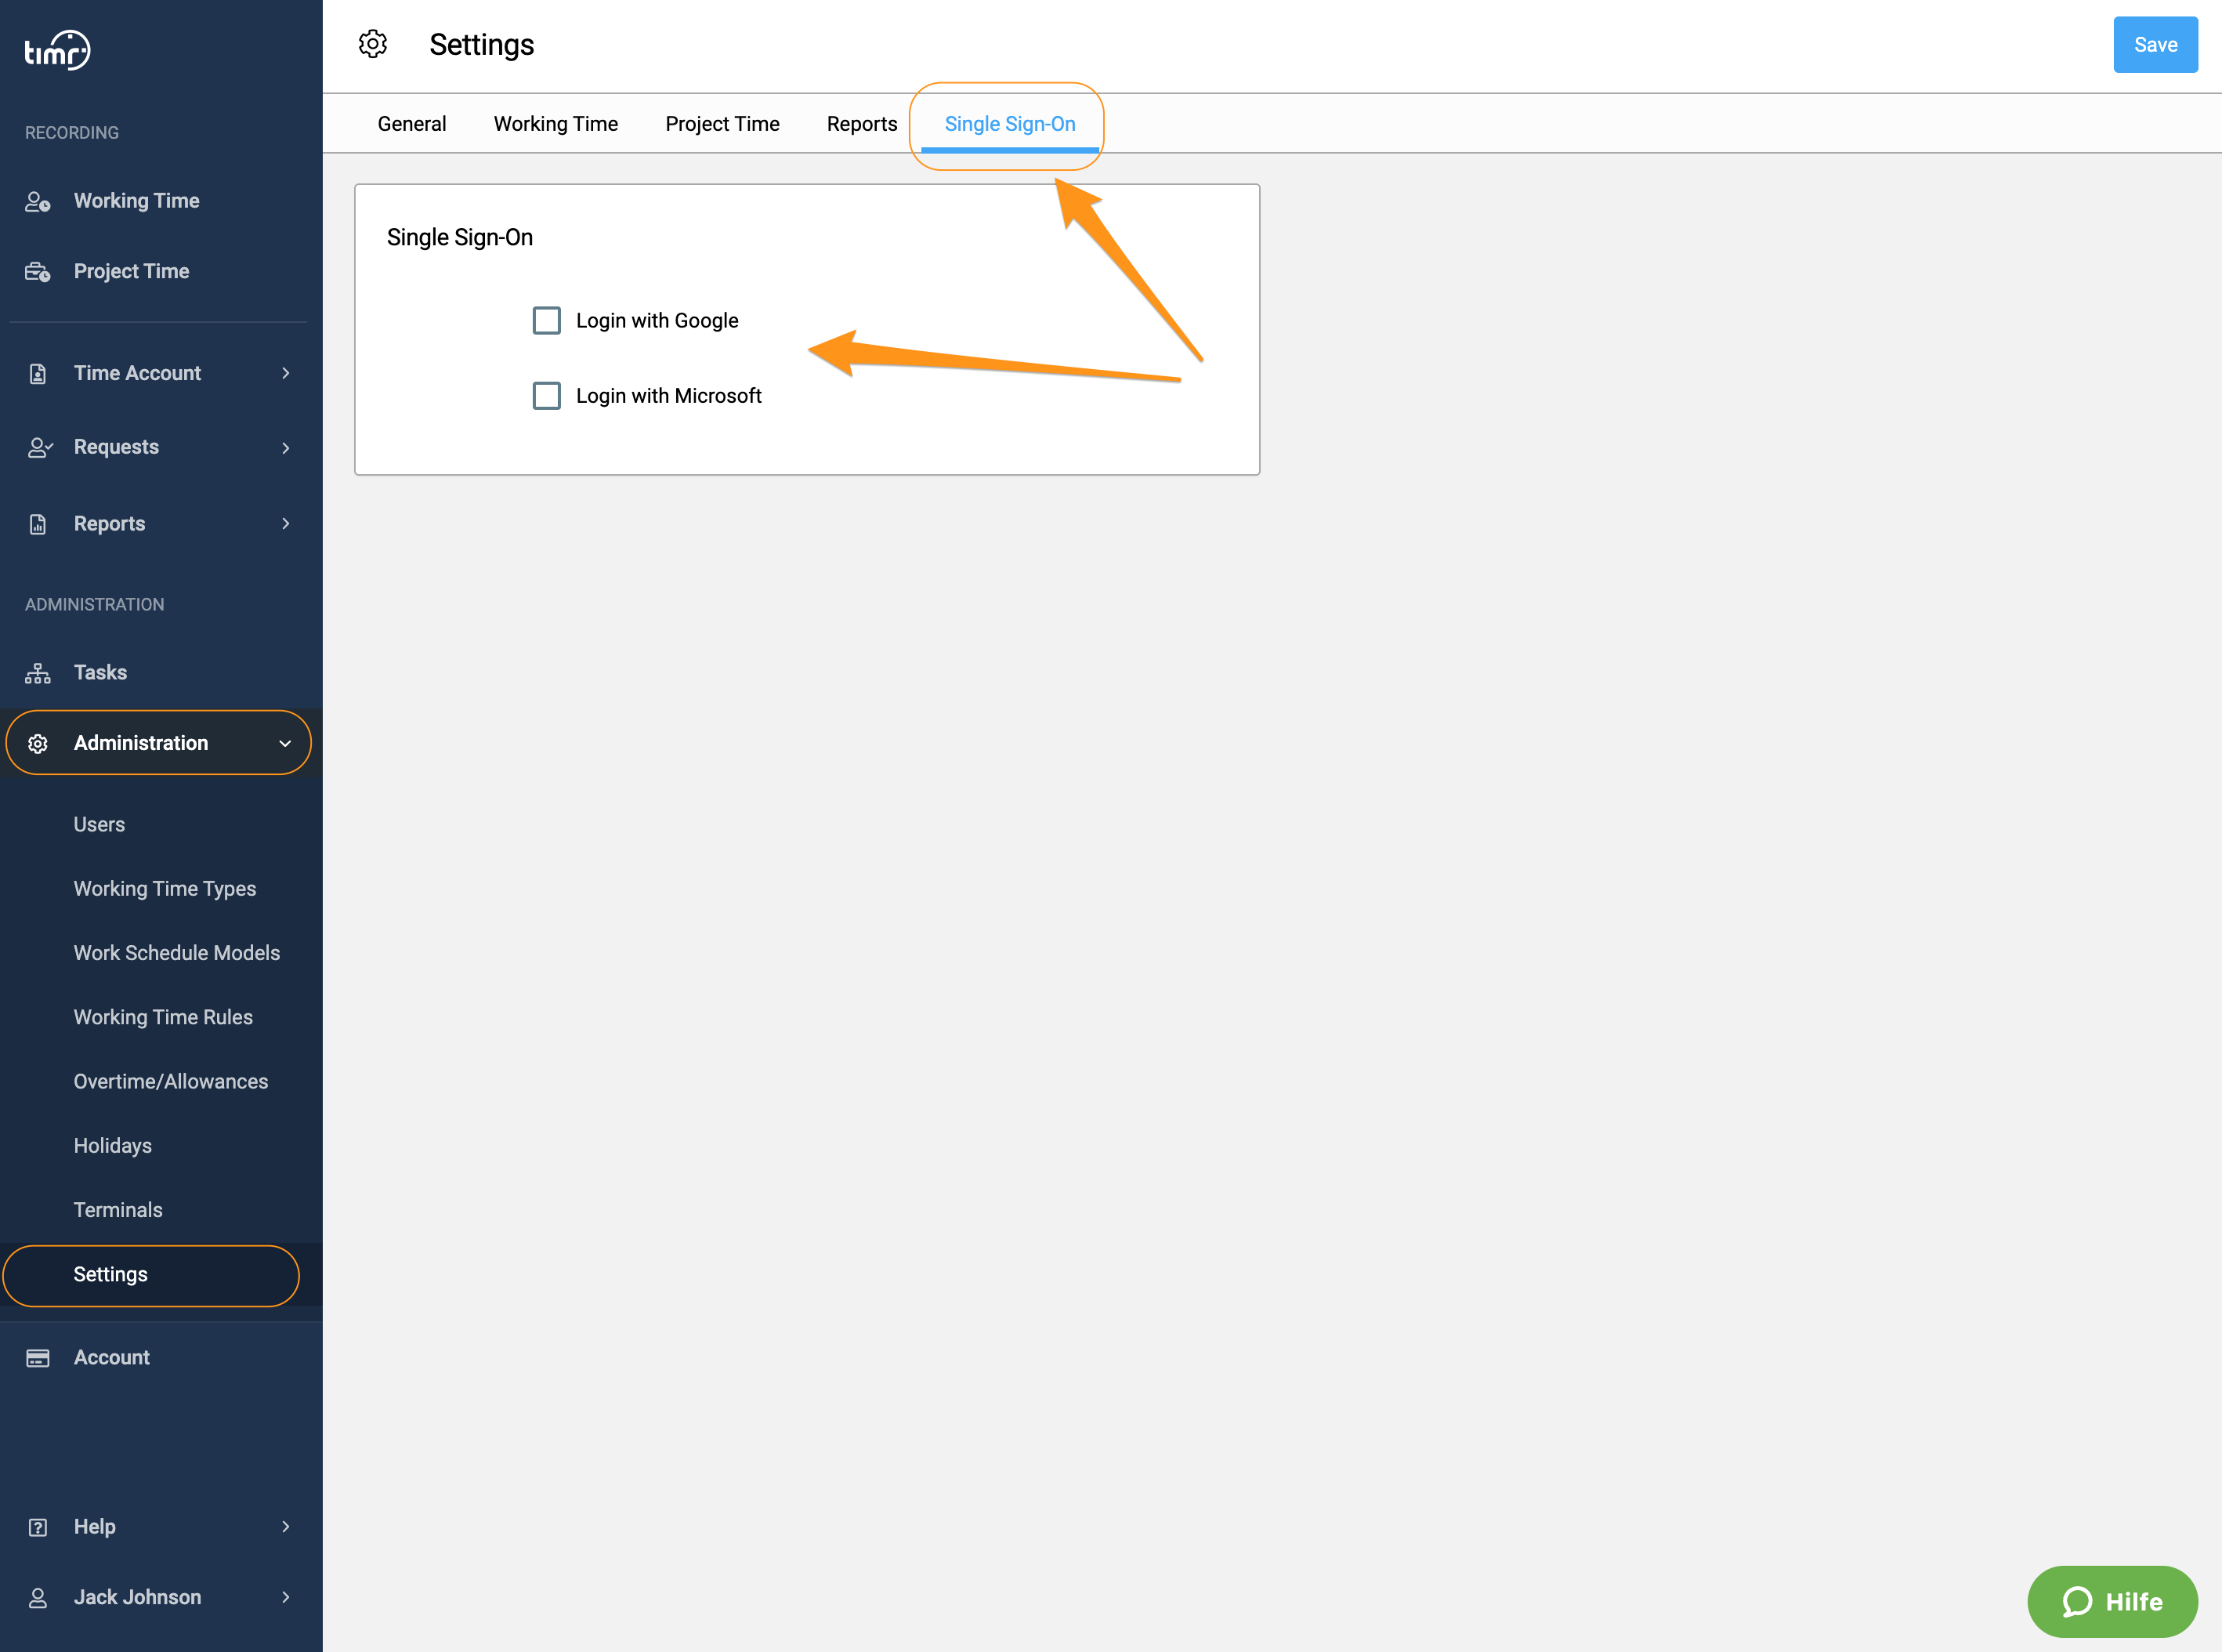2222x1652 pixels.
Task: Click the ADMINISTRATION section label
Action: [x=95, y=605]
